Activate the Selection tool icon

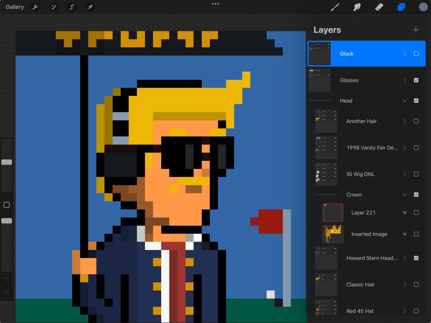click(x=72, y=7)
